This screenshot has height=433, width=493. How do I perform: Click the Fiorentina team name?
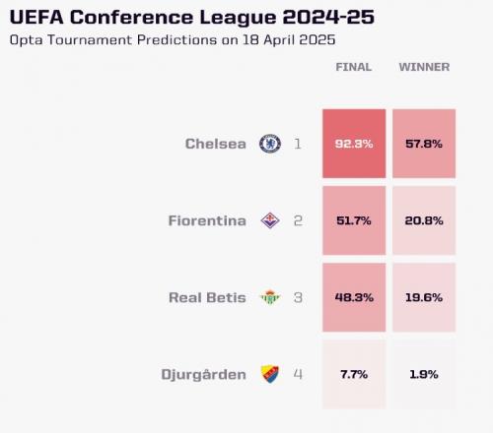pyautogui.click(x=207, y=220)
